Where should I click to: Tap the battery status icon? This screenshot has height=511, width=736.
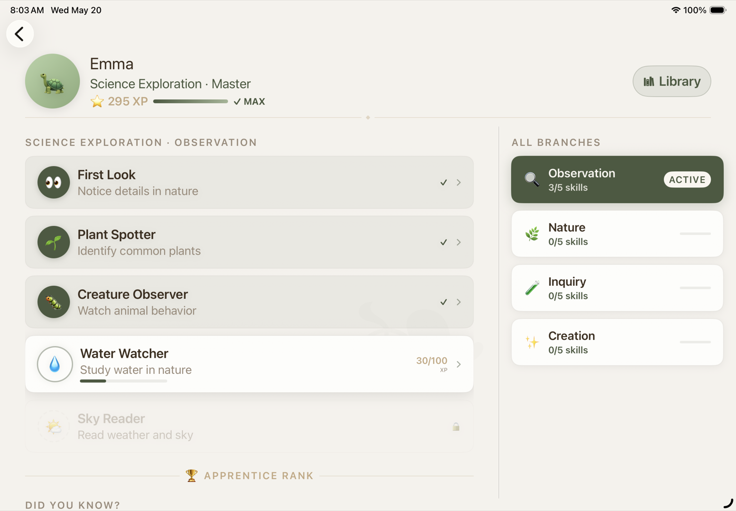pyautogui.click(x=718, y=10)
